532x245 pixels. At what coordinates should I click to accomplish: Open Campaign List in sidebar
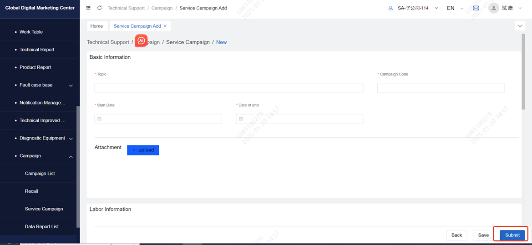tap(40, 174)
